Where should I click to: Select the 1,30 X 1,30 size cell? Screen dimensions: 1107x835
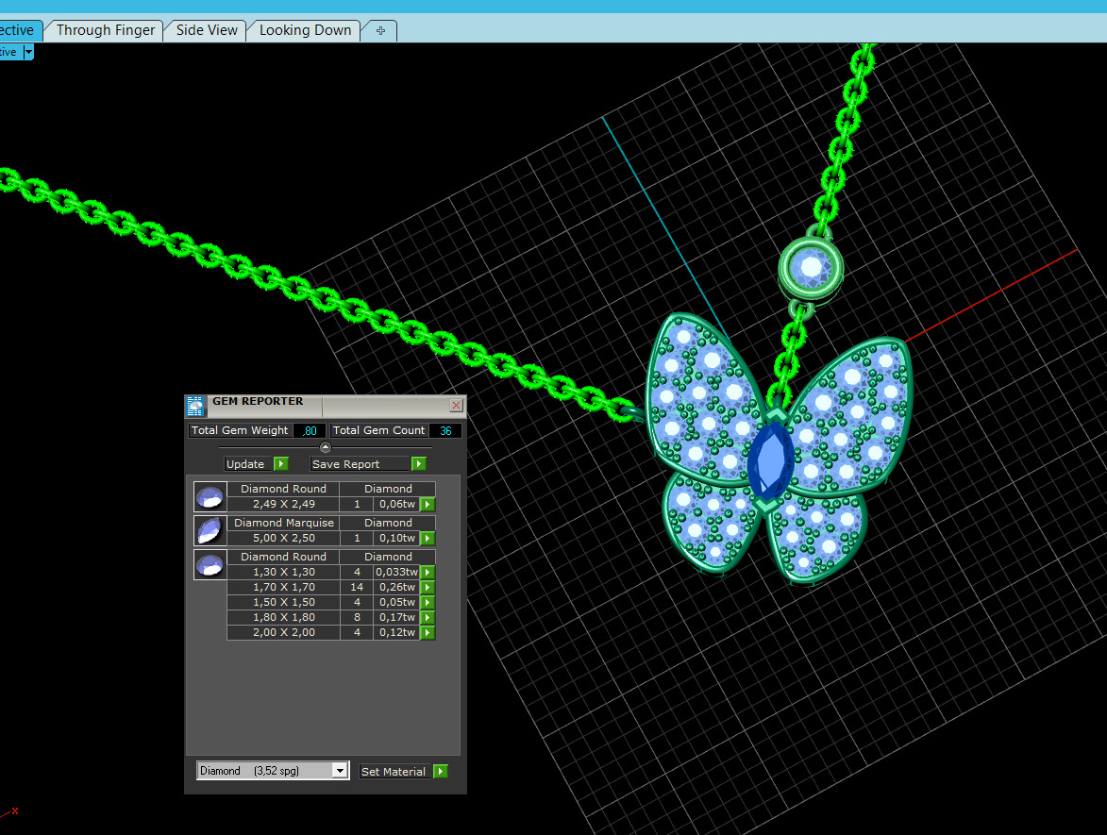pos(284,572)
